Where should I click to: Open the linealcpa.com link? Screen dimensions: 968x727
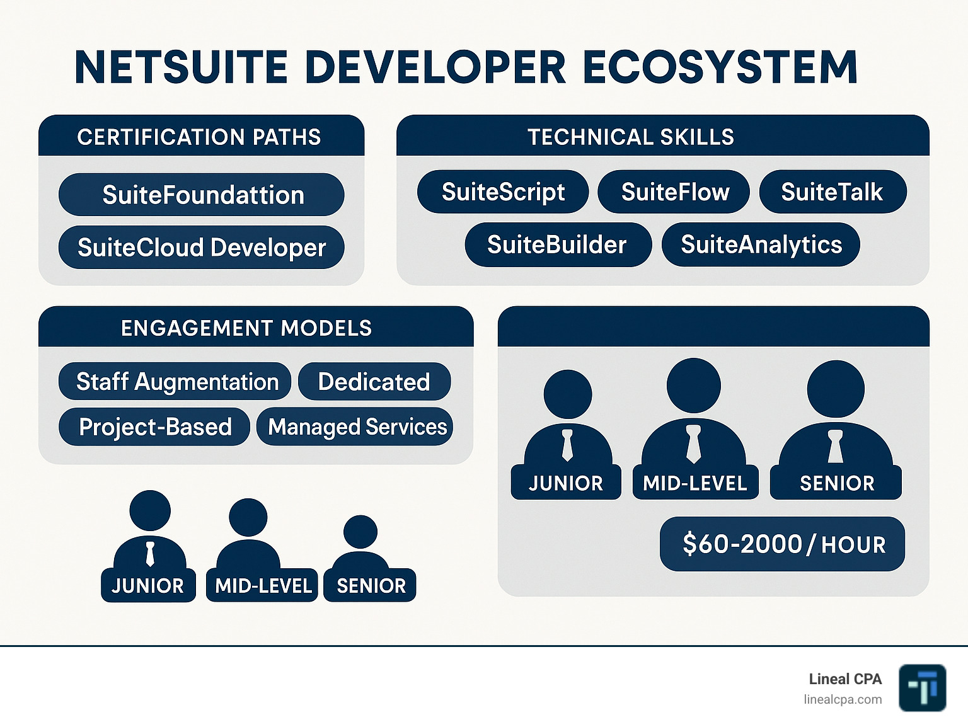(x=843, y=699)
